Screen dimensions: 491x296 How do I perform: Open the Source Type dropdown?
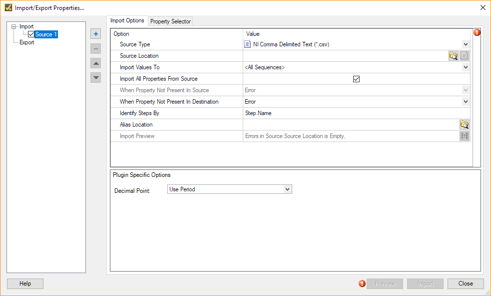click(x=466, y=44)
